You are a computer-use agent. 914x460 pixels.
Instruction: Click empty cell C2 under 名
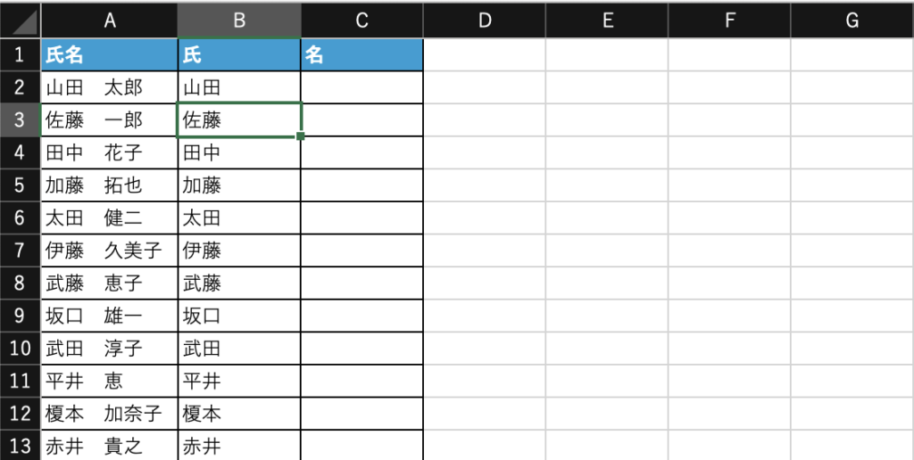(x=361, y=87)
